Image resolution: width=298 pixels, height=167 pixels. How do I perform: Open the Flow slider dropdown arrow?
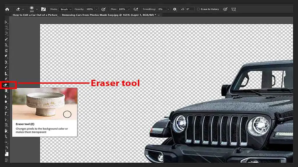pos(129,9)
